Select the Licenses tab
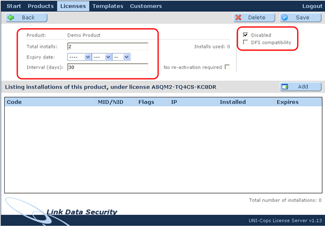Viewport: 325px width, 226px height. (73, 6)
